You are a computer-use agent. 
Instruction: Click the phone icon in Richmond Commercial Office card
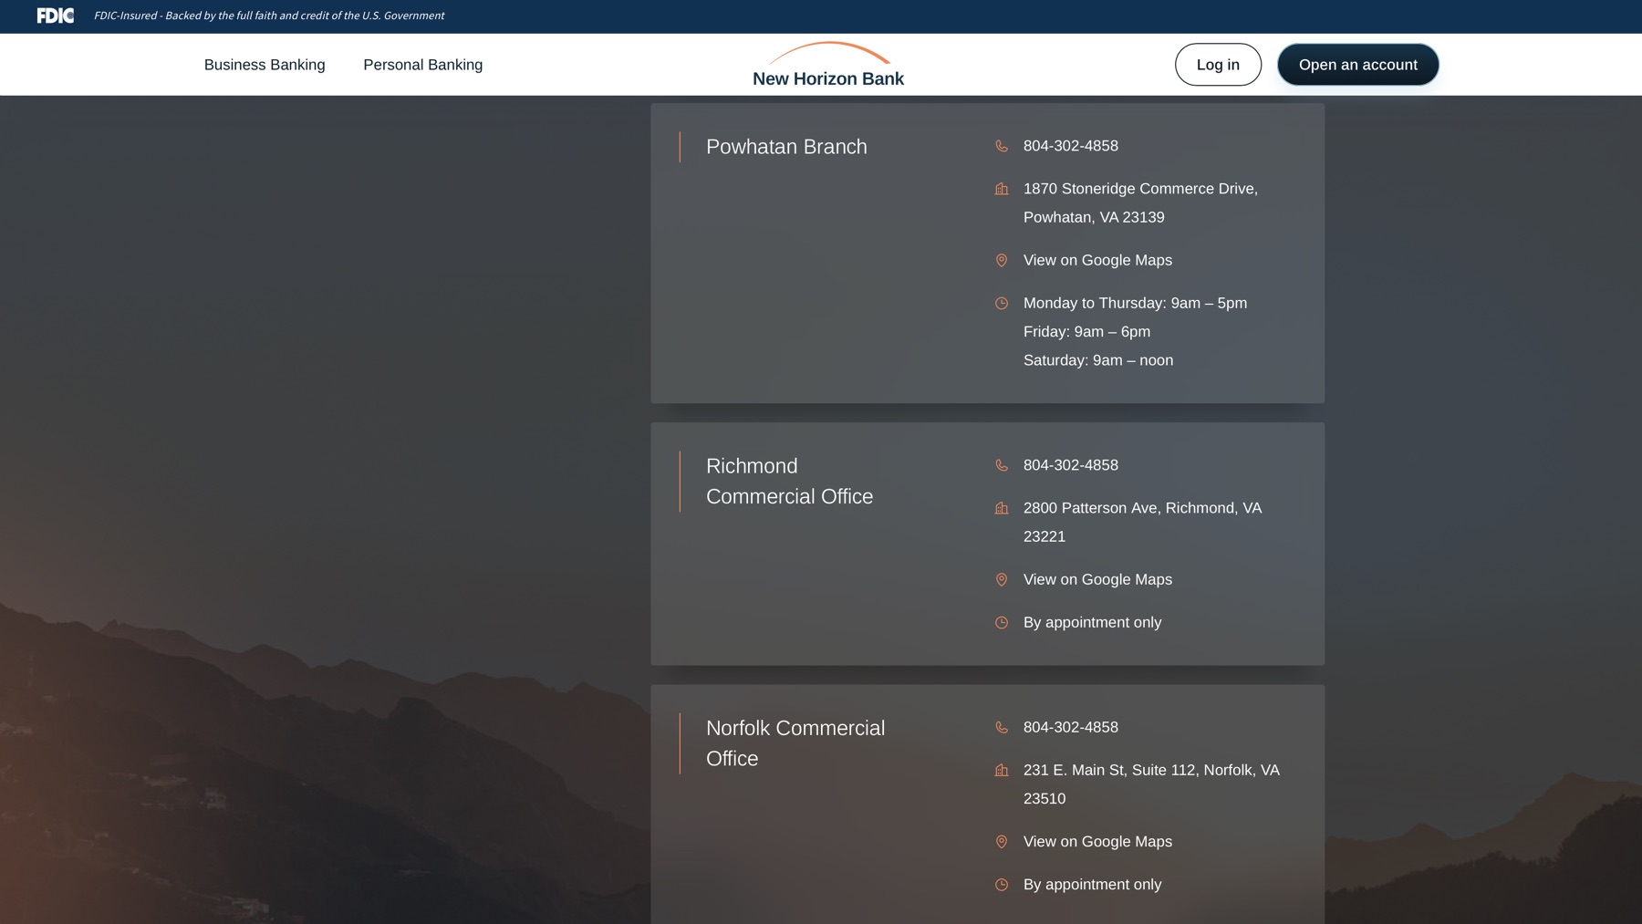(1002, 465)
